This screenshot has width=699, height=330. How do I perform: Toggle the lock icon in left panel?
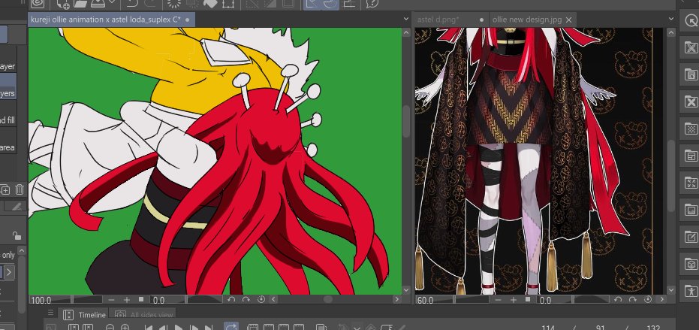[x=17, y=235]
